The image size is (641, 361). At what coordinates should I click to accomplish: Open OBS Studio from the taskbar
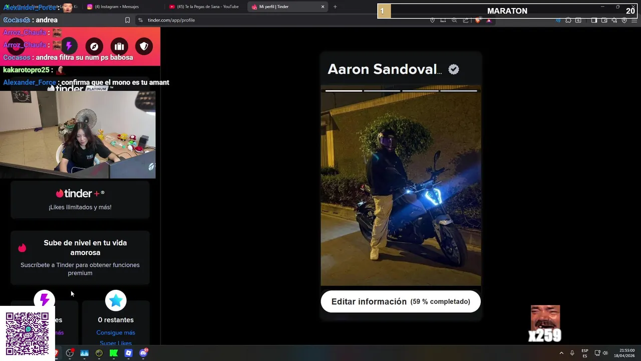point(70,353)
